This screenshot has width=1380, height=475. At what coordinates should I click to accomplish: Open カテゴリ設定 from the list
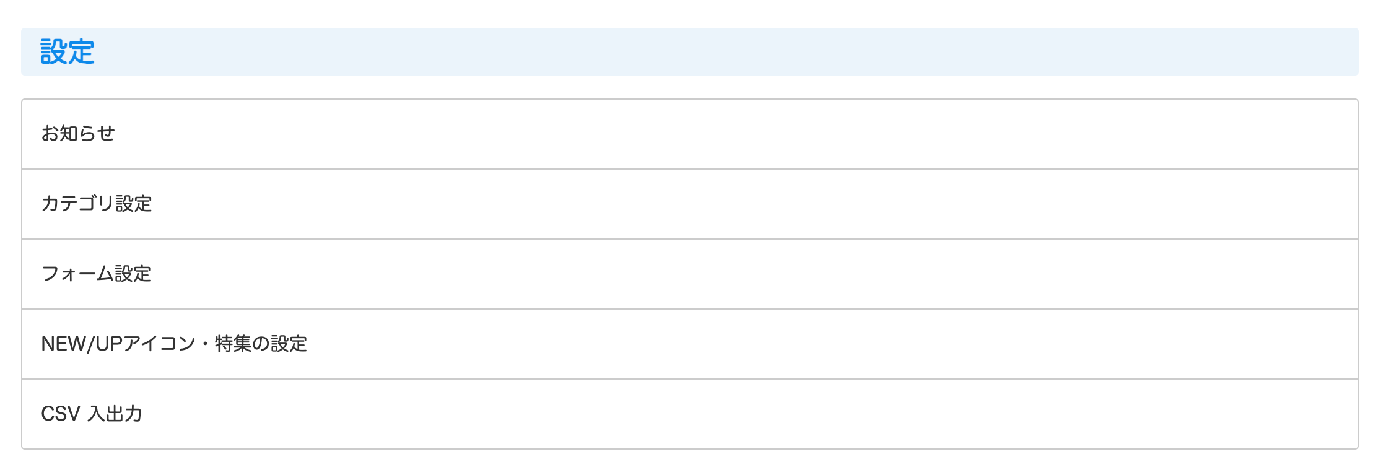[97, 204]
